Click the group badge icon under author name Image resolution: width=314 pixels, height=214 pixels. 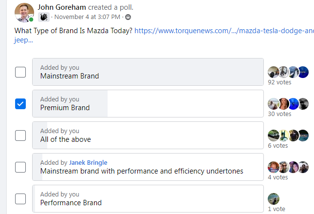coord(44,17)
